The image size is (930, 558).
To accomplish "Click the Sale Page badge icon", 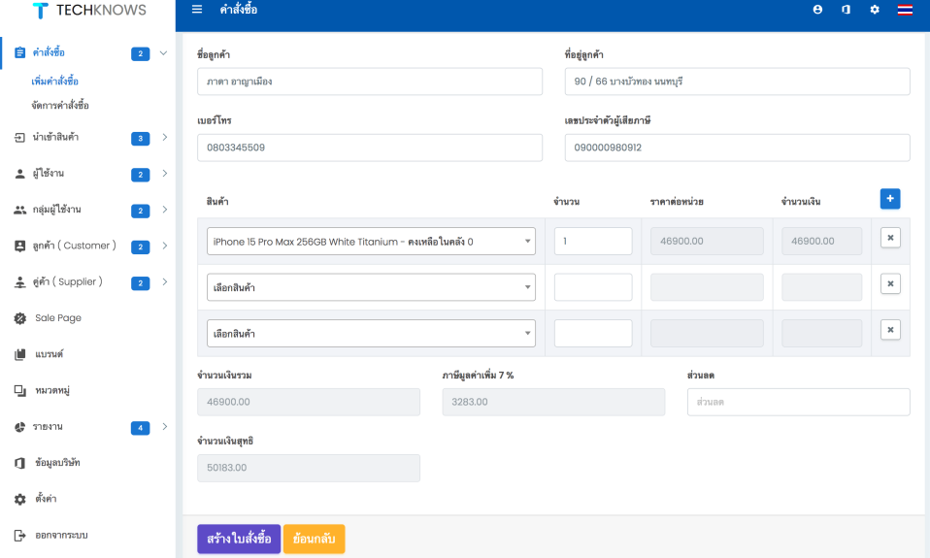I will [x=19, y=318].
